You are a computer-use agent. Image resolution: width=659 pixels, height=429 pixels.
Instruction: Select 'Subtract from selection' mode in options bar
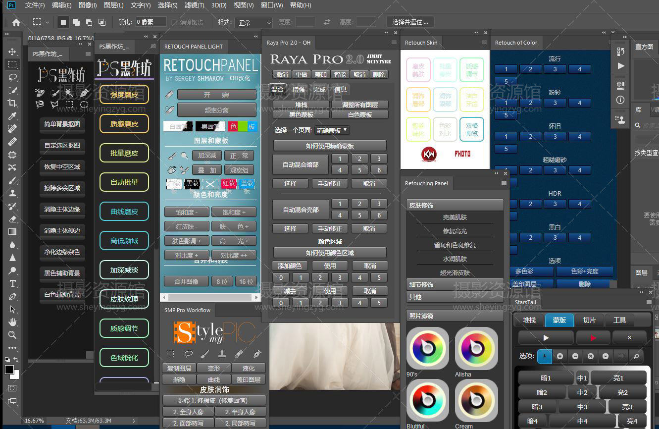pyautogui.click(x=89, y=22)
